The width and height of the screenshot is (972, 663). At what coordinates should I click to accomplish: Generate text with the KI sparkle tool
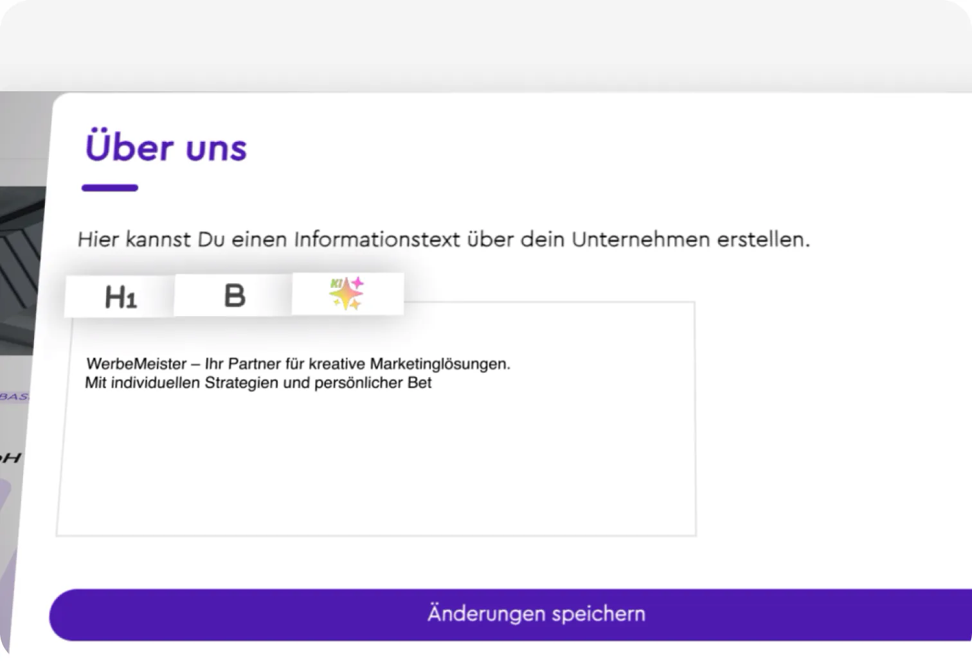[348, 294]
